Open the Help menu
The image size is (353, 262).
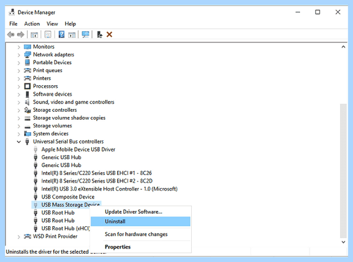pyautogui.click(x=70, y=23)
